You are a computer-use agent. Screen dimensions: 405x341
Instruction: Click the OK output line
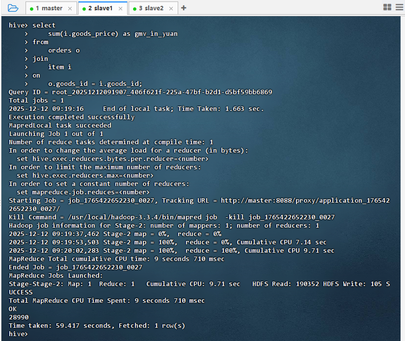(13, 309)
